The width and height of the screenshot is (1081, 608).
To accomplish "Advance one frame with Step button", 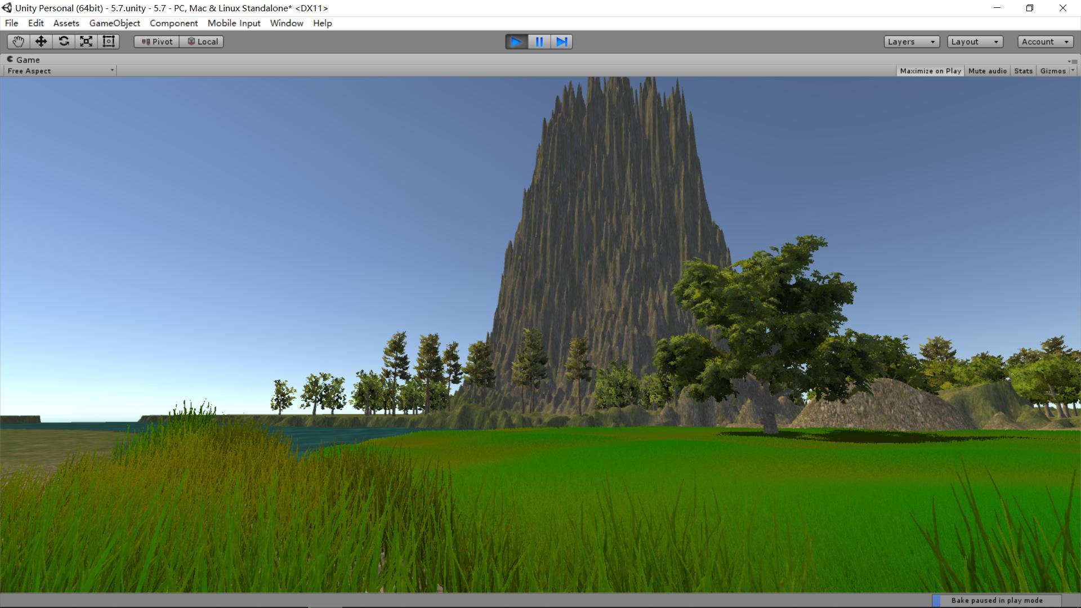I will [561, 42].
